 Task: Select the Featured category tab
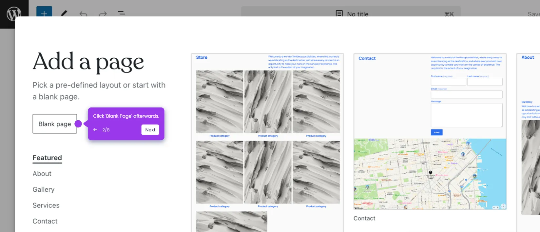tap(47, 158)
